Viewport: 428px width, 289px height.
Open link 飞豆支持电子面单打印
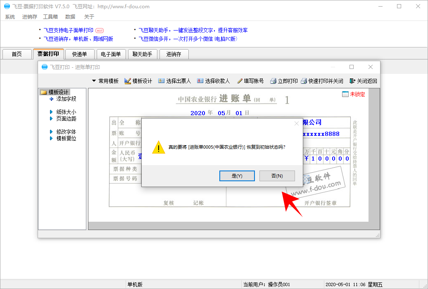click(x=69, y=30)
